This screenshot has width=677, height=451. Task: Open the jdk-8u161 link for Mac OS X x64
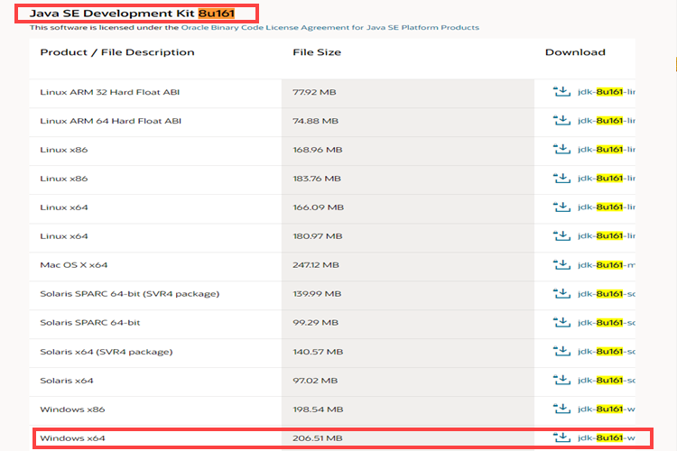[x=607, y=265]
